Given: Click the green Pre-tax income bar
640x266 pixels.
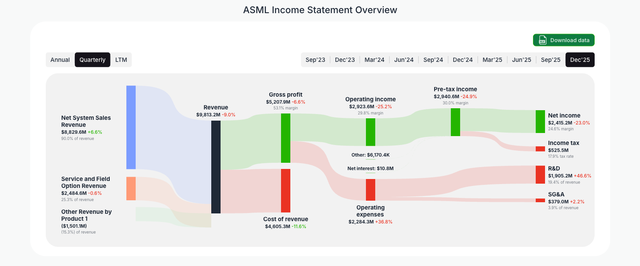Looking at the screenshot, I should click(x=455, y=122).
